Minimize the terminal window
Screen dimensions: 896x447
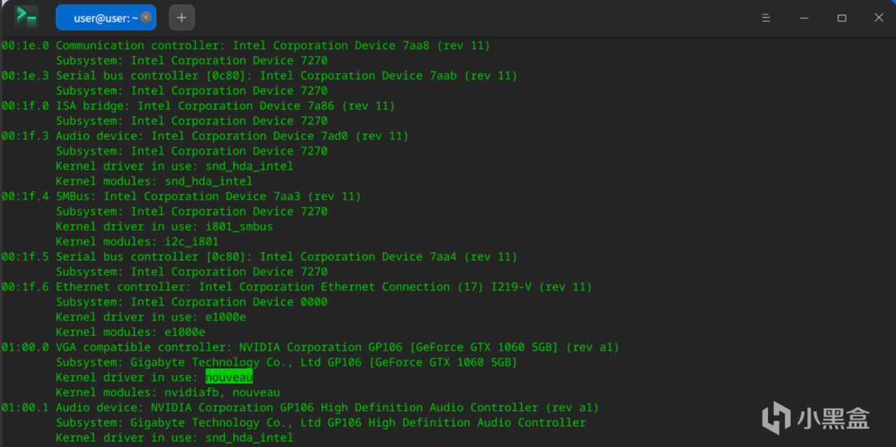804,17
